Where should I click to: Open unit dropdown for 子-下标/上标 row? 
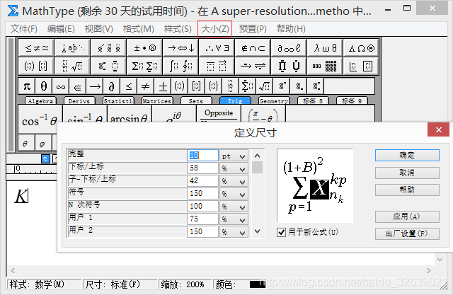(x=234, y=181)
